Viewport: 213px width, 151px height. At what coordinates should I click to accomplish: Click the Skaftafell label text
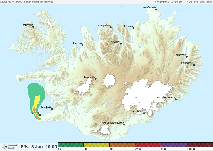coord(138,112)
